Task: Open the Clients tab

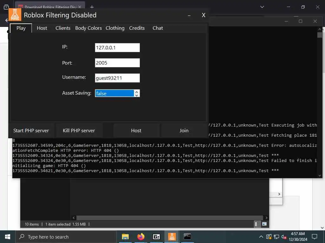Action: point(63,28)
